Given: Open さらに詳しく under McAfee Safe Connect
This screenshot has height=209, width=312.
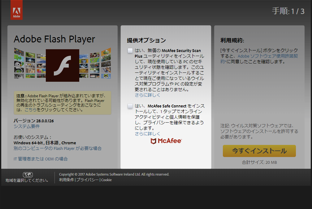Looking at the screenshot, I should [x=148, y=134].
